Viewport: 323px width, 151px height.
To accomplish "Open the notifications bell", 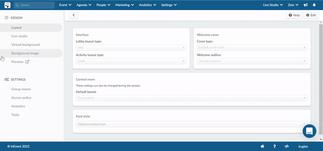I will pyautogui.click(x=314, y=5).
